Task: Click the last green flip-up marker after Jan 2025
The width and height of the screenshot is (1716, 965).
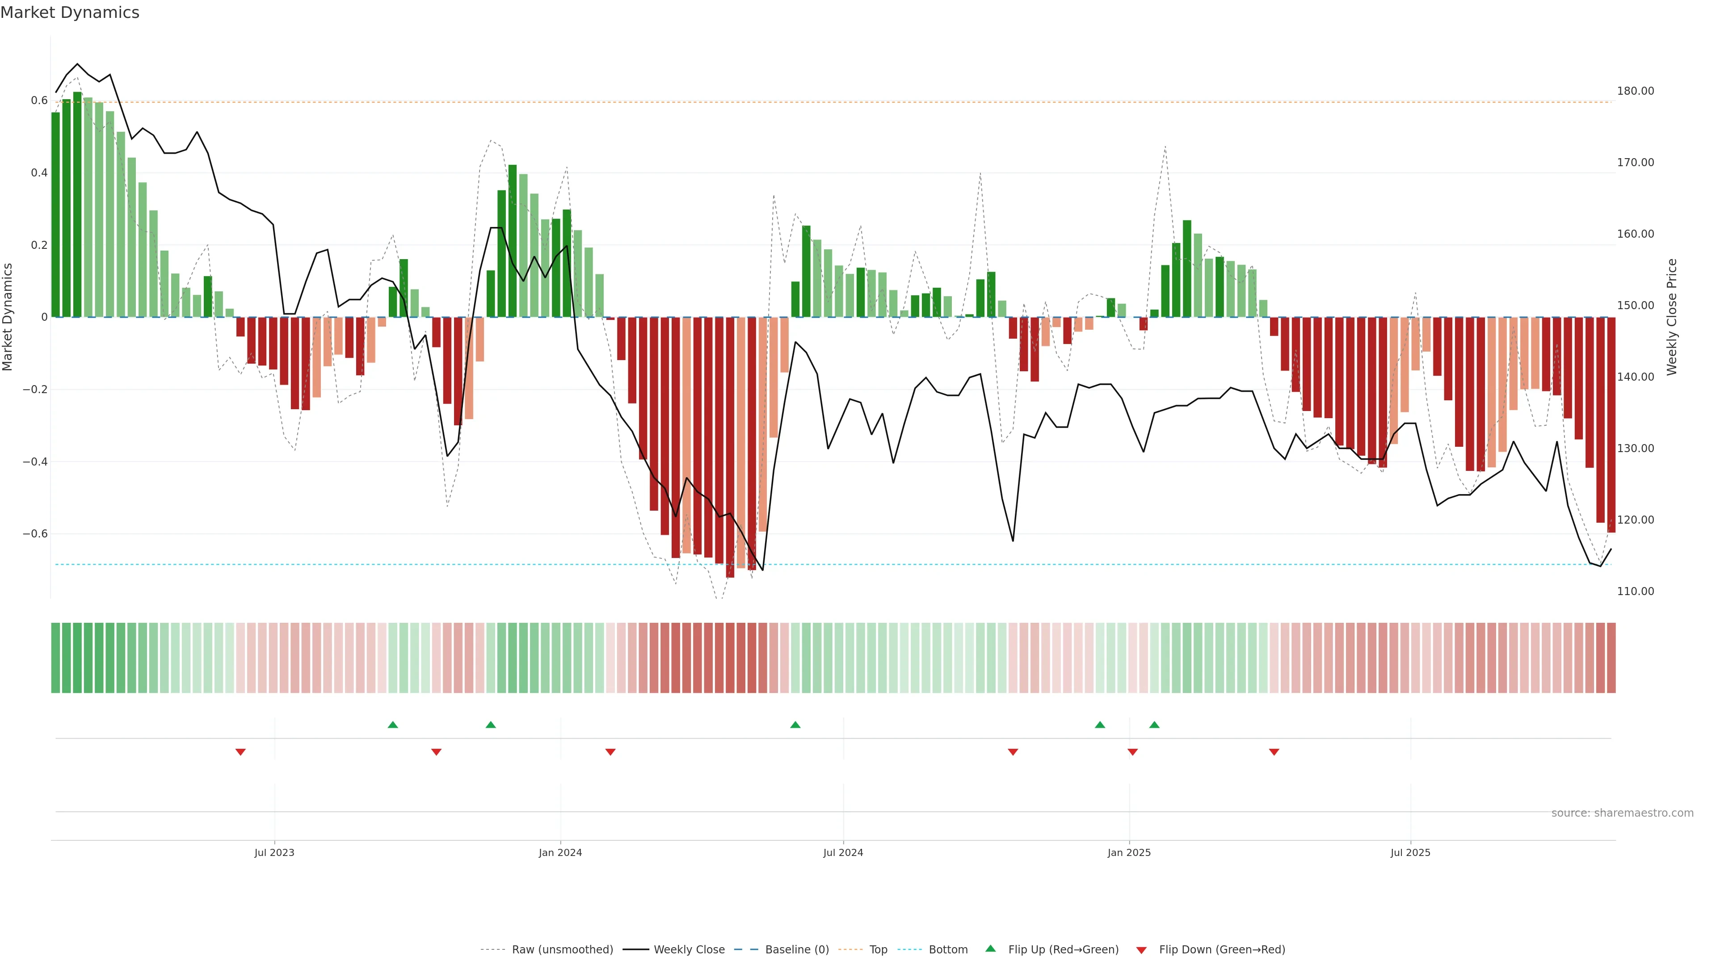Action: click(x=1154, y=725)
